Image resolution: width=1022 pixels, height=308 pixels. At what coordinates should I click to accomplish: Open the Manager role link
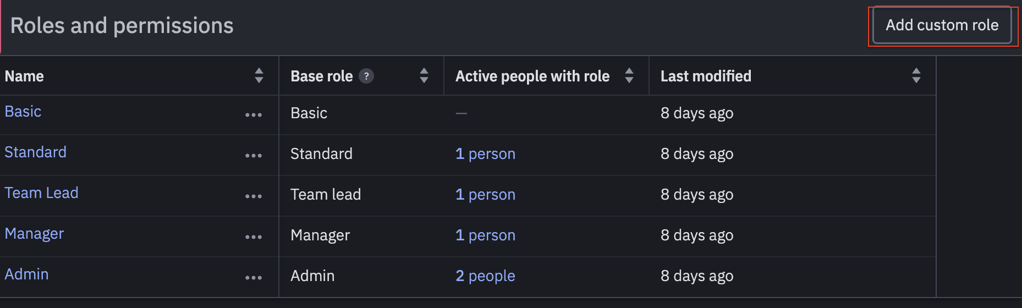pos(34,234)
